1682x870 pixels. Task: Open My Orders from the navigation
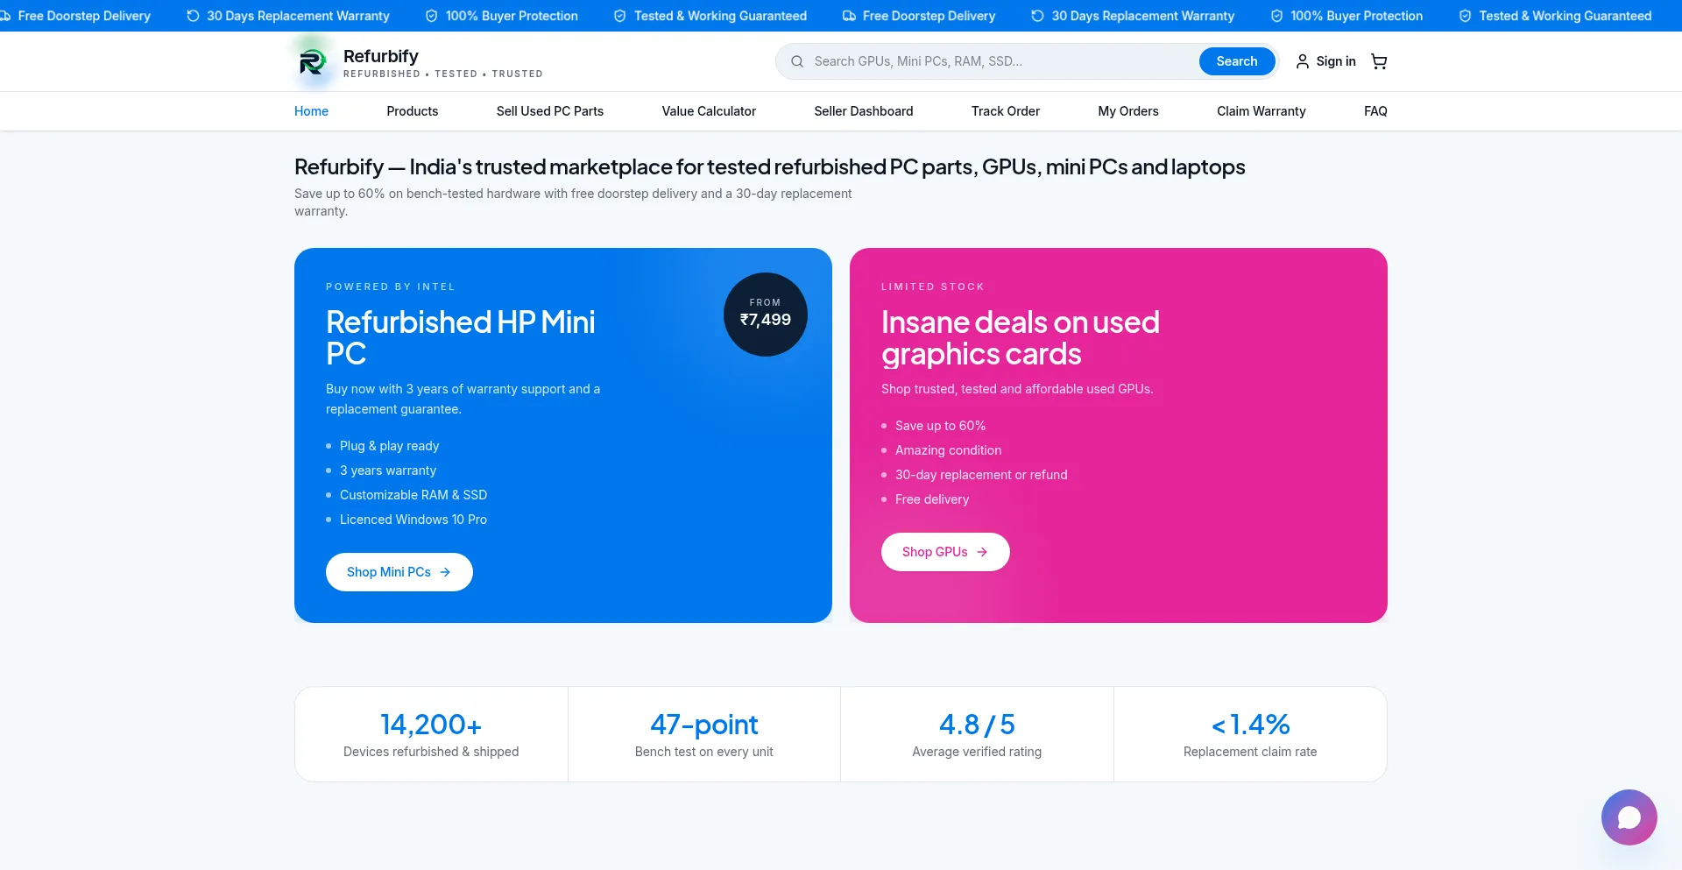(1128, 111)
